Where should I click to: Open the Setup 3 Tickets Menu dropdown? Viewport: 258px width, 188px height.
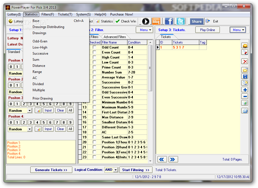pos(238,30)
